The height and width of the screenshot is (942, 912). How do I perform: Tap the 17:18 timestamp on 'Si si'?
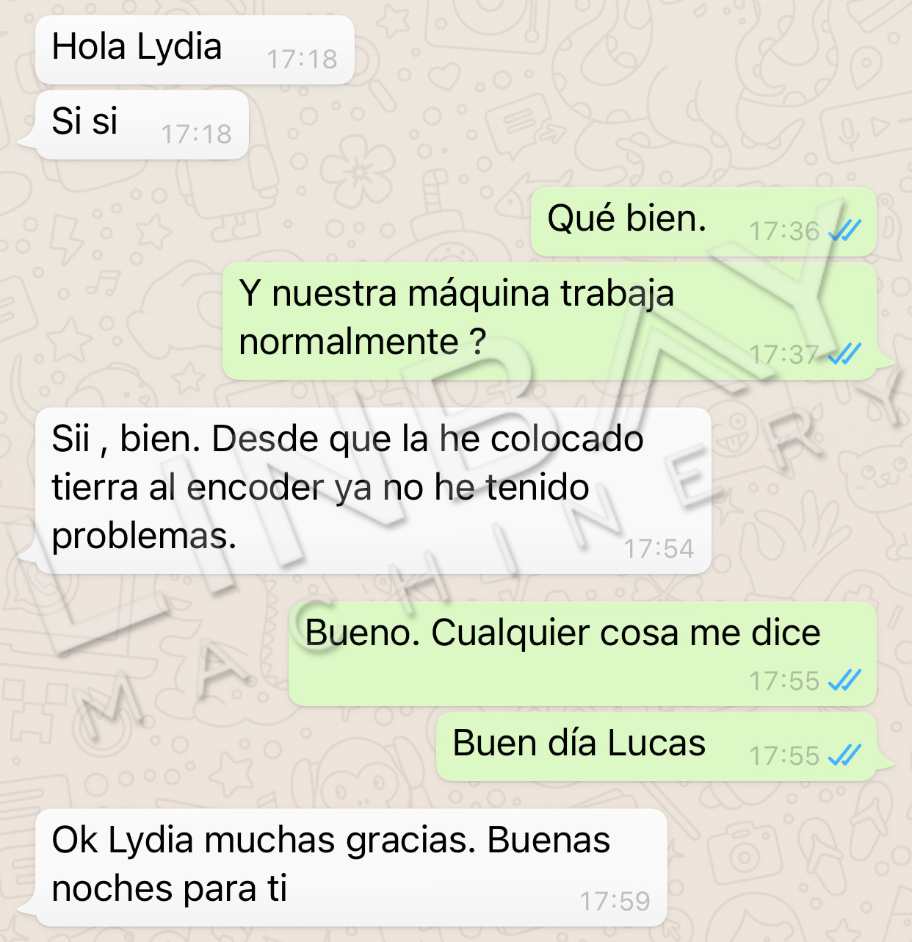click(x=196, y=134)
